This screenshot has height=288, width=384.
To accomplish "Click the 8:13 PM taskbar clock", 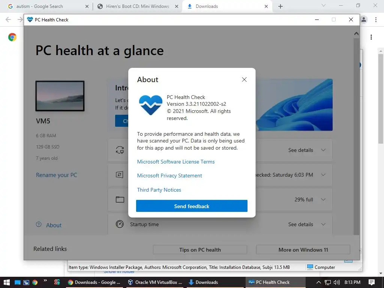I will click(x=352, y=282).
